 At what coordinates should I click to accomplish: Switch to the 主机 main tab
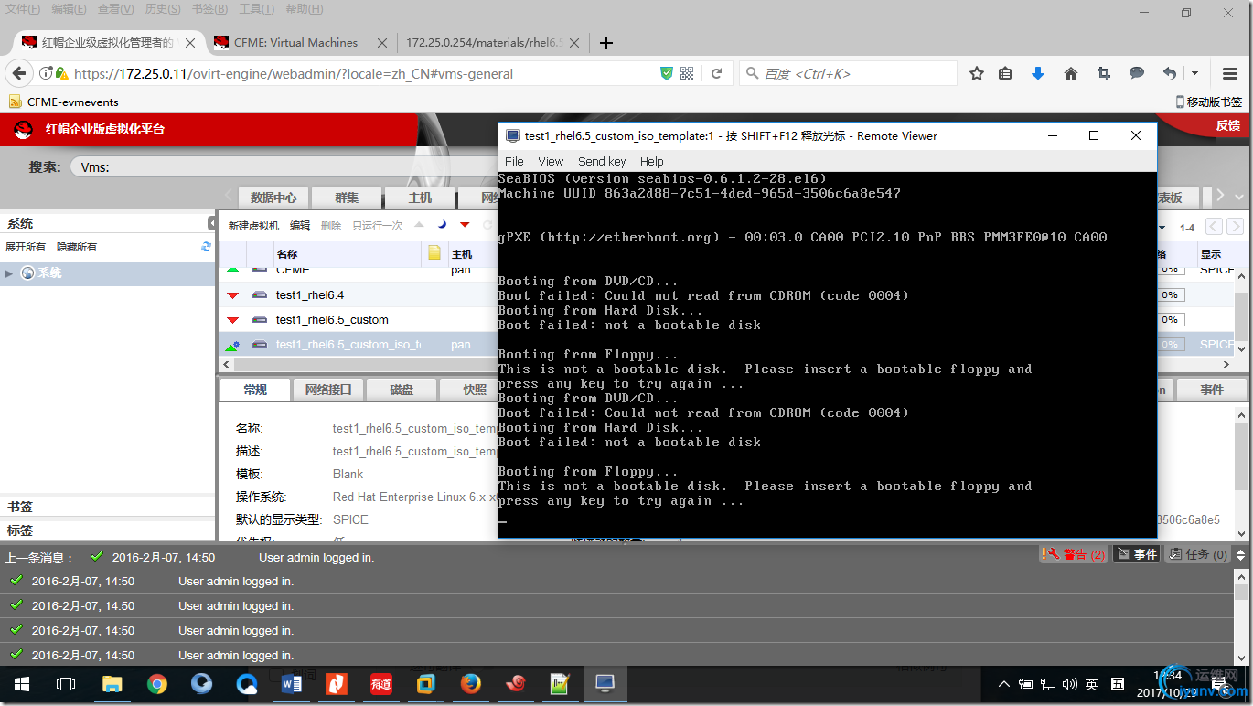click(420, 198)
